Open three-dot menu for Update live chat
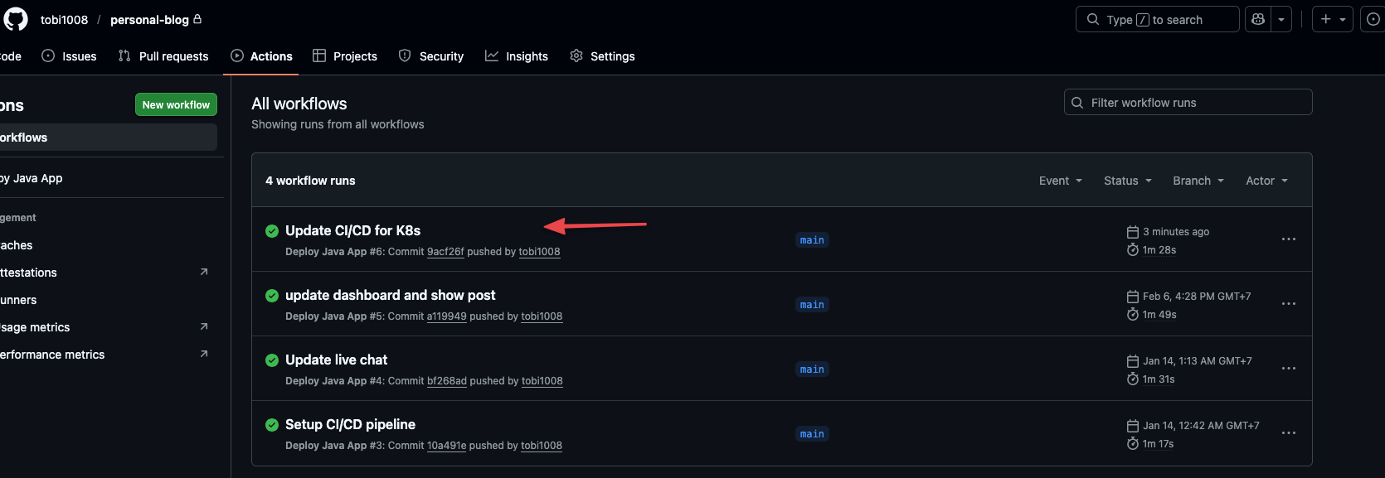Image resolution: width=1385 pixels, height=478 pixels. 1288,369
